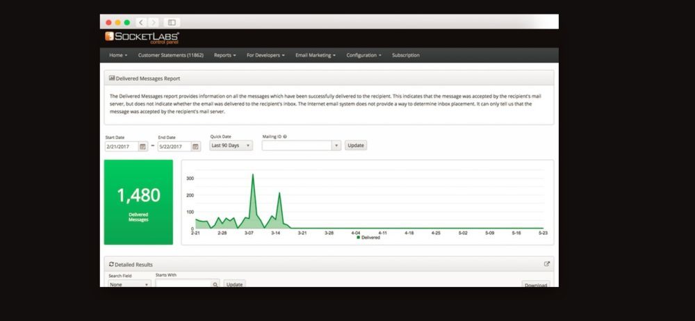Click the Mailing ID help icon

pos(285,137)
